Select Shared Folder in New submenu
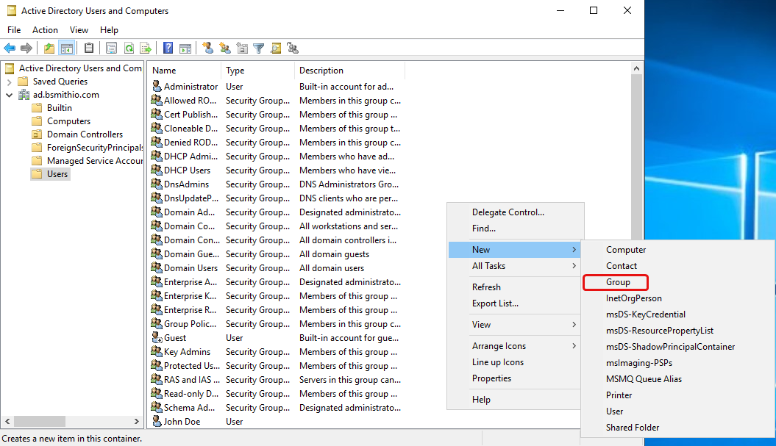 633,428
